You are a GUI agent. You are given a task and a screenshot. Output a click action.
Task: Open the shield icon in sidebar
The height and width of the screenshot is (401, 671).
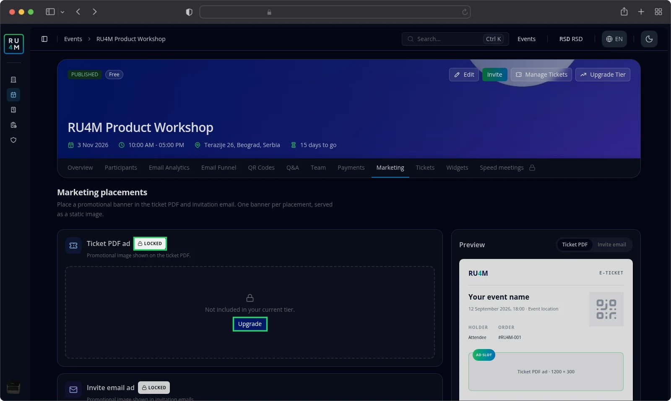[x=13, y=140]
